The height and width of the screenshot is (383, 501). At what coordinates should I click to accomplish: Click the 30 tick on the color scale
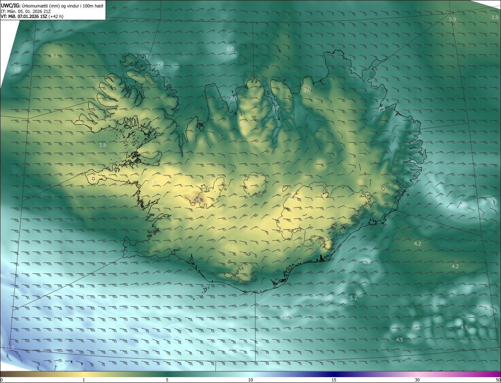[x=417, y=380]
